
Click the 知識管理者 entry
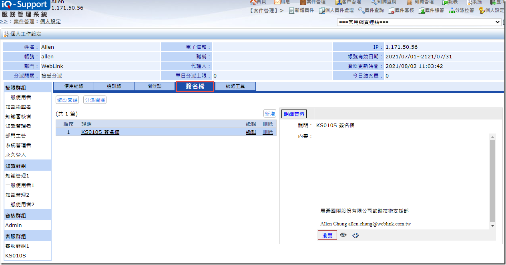[18, 126]
